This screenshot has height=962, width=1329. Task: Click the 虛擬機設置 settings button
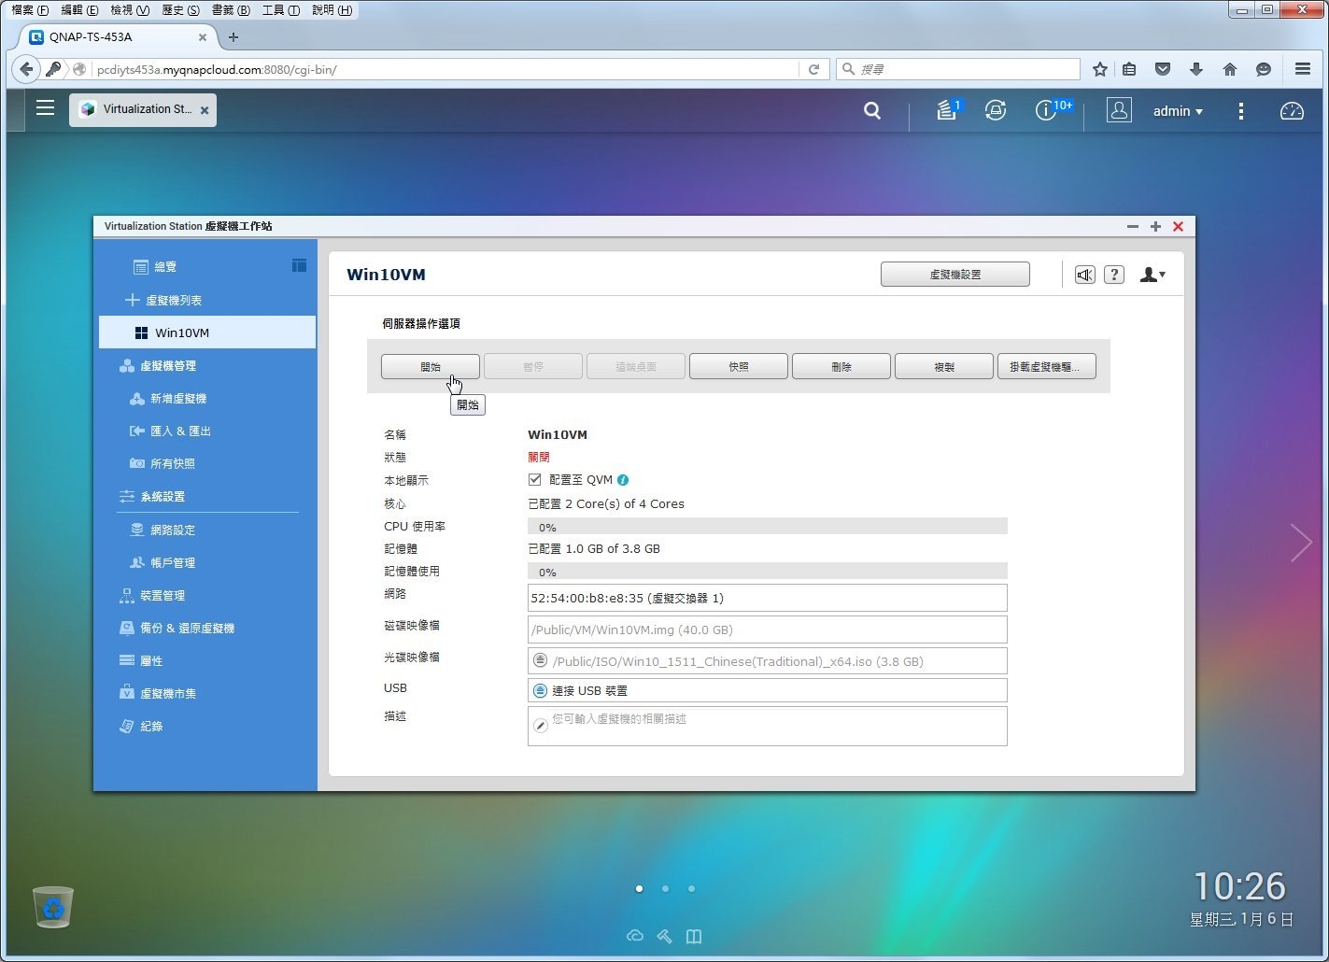click(955, 275)
